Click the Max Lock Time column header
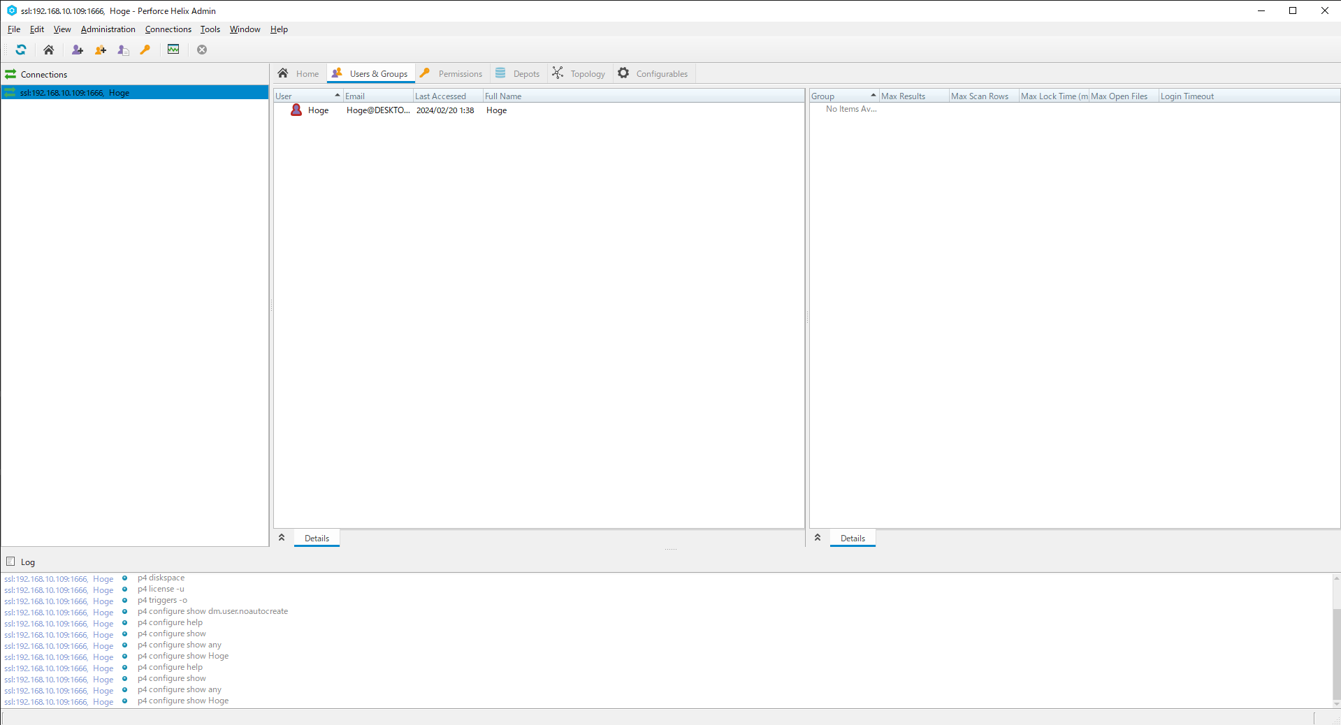Viewport: 1341px width, 725px height. coord(1054,96)
